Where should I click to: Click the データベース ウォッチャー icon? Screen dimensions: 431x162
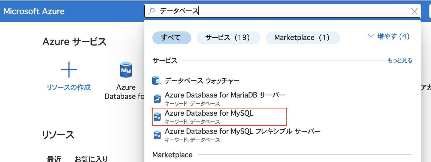point(157,80)
